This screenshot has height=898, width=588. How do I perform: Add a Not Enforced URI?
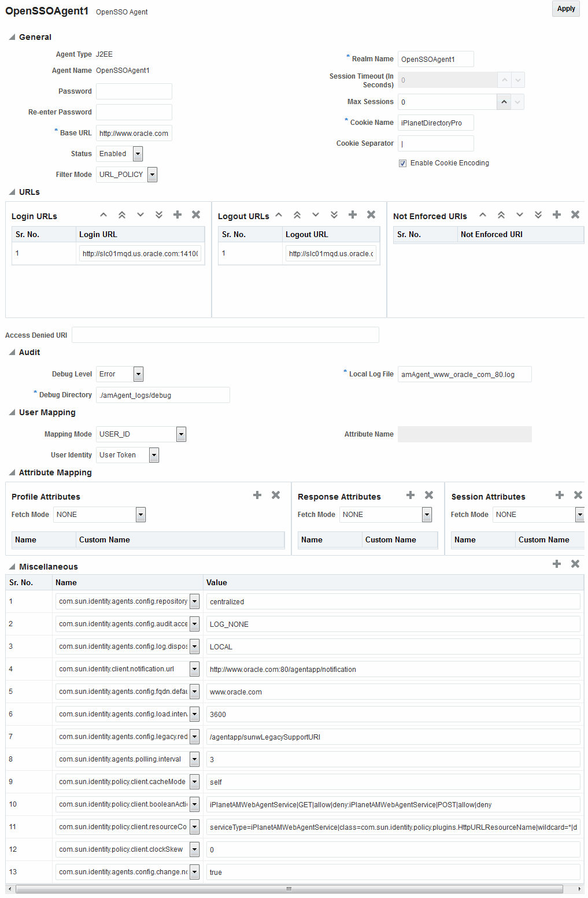[557, 215]
